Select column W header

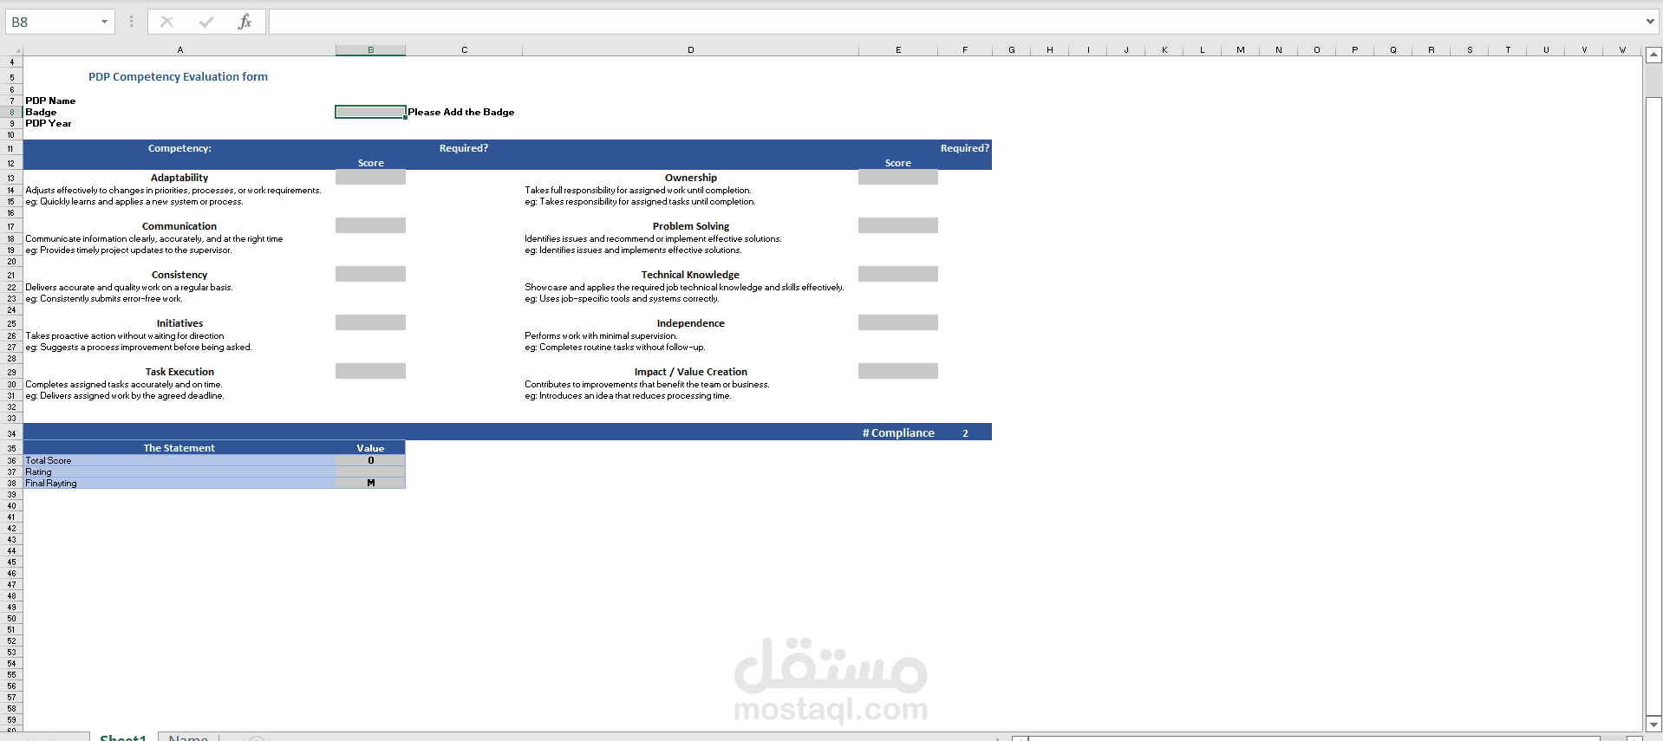[x=1622, y=50]
